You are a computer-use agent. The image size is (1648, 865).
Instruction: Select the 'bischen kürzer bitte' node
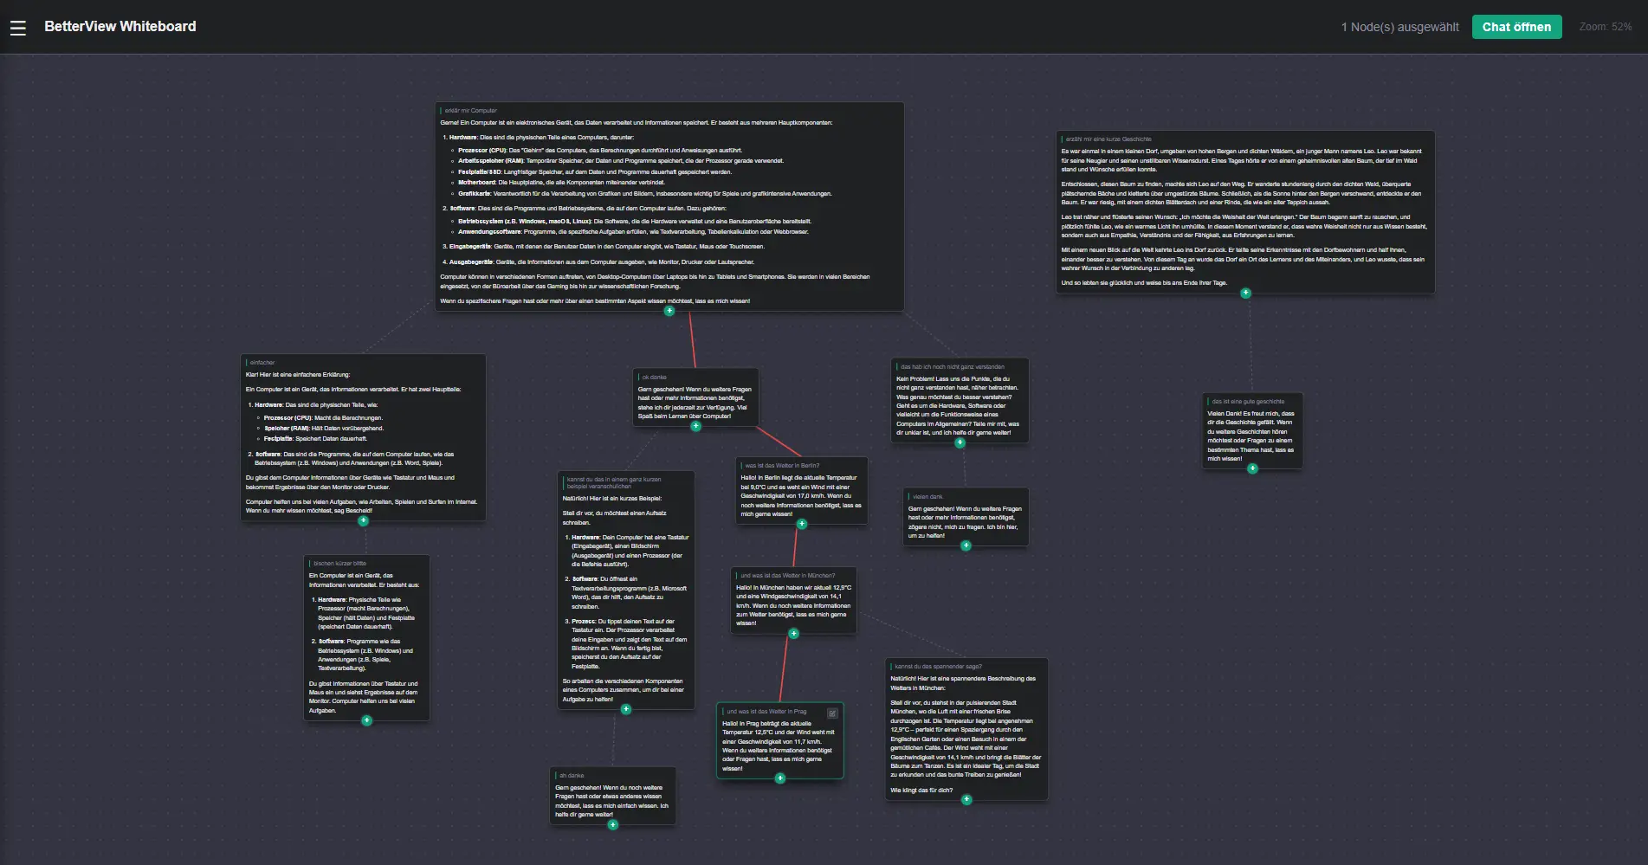point(366,638)
